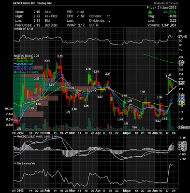Click the -0.10 MACD axis label
Screen dimensions: 190x193
pos(182,159)
